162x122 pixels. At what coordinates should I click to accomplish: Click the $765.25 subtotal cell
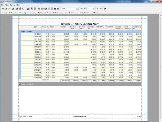coord(65,50)
